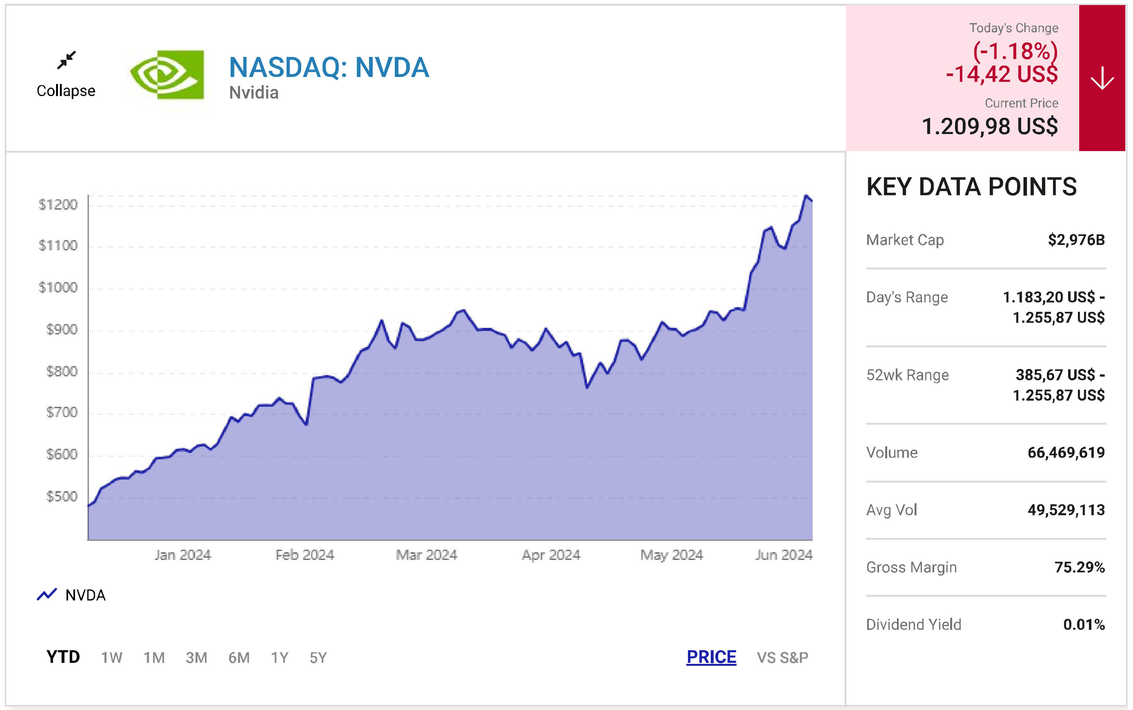Select the 5Y time range
The width and height of the screenshot is (1133, 710).
click(318, 658)
